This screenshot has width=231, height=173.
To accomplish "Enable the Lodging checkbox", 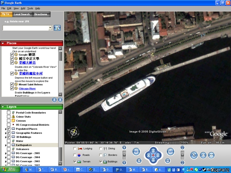I will pyautogui.click(x=75, y=148).
